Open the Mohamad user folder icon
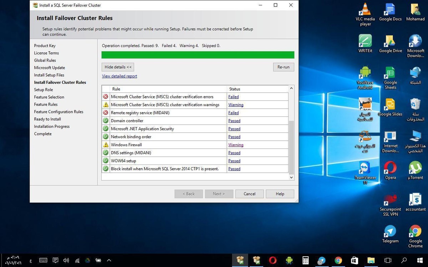The image size is (428, 267). [416, 12]
